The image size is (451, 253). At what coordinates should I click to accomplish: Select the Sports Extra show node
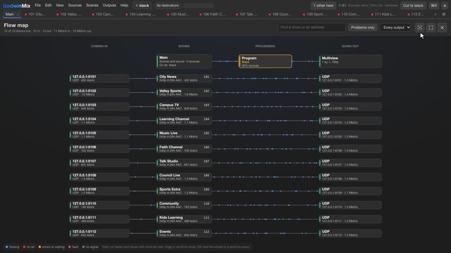click(184, 191)
